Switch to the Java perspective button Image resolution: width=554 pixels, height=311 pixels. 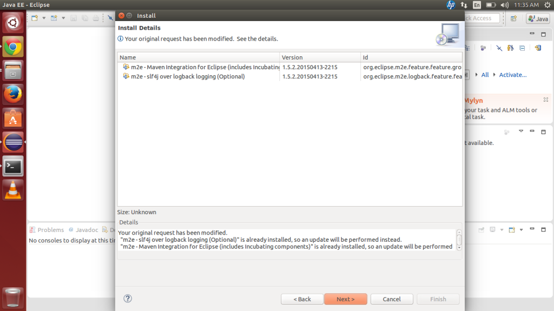click(x=538, y=19)
